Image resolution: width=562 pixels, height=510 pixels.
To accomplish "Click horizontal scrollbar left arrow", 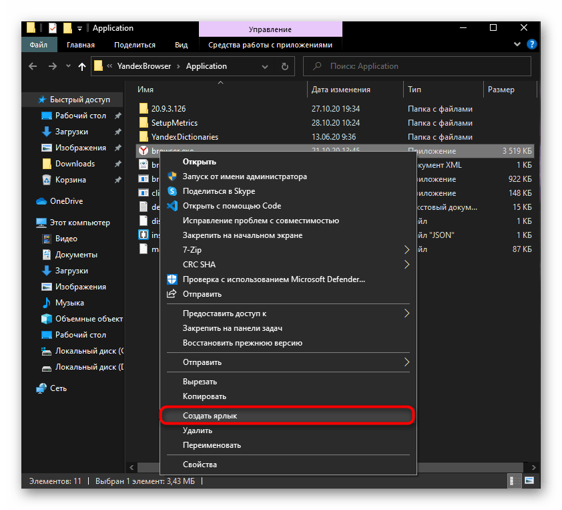I will click(131, 467).
